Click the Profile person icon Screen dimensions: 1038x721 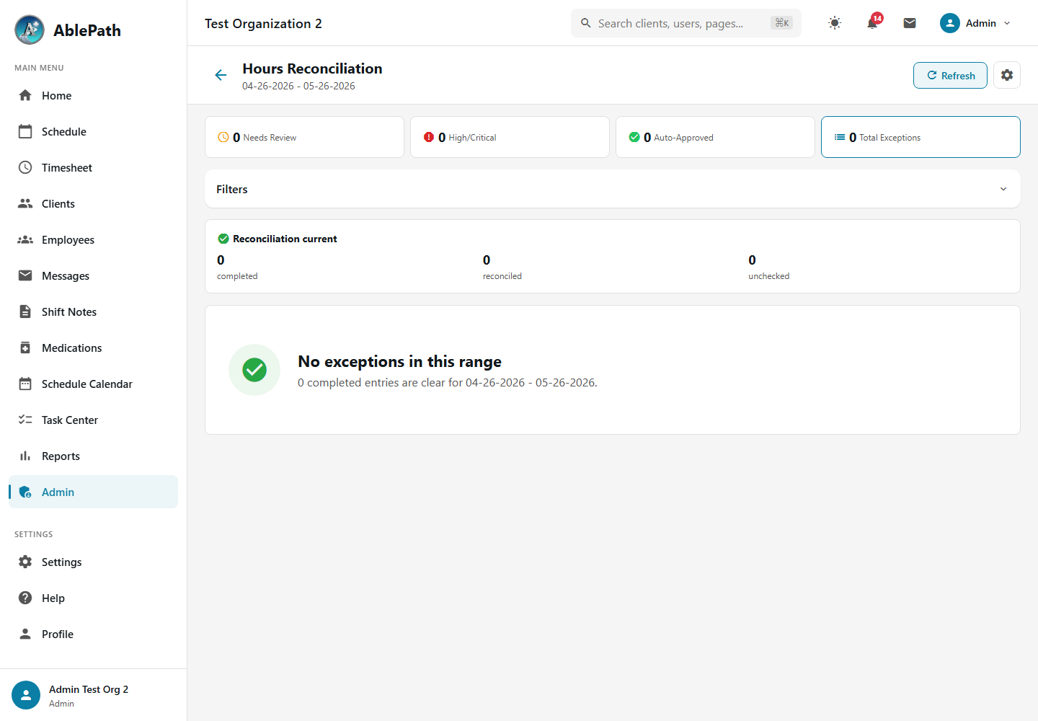point(25,634)
